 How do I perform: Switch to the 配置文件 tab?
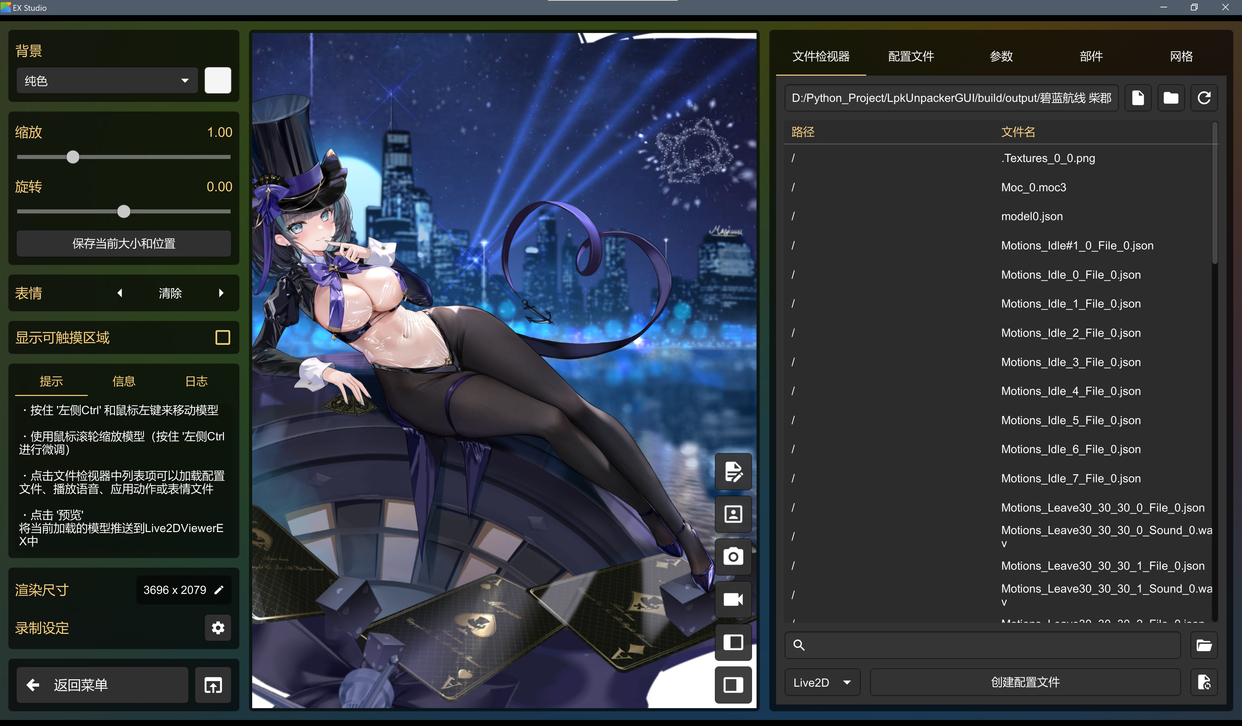point(911,56)
